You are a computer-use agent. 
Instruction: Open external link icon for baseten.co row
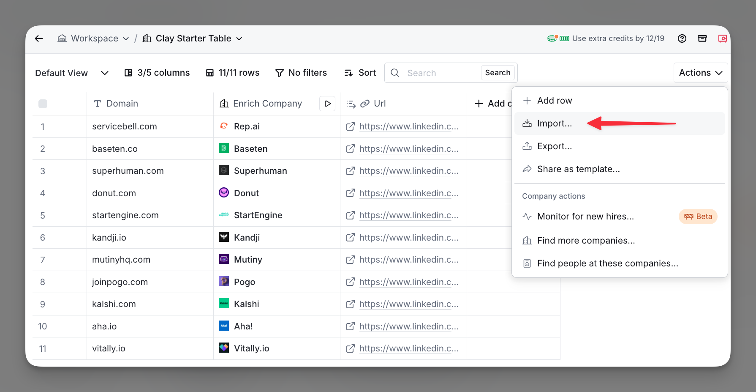pyautogui.click(x=350, y=149)
